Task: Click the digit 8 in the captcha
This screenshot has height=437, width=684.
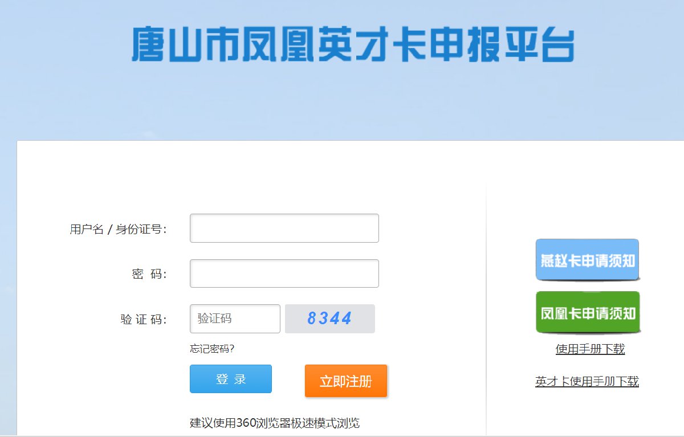Action: pyautogui.click(x=312, y=318)
